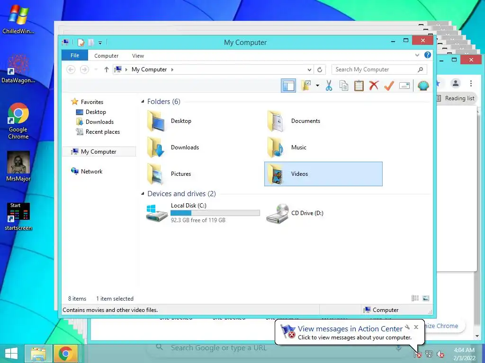Click the blue Help question mark icon
The width and height of the screenshot is (485, 363).
(x=428, y=55)
